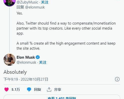This screenshot has height=99, width=124.
Task: Open ZubyMusic's profile avatar
Action: tap(10, 3)
